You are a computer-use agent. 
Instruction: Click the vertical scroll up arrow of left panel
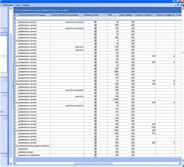11,9
